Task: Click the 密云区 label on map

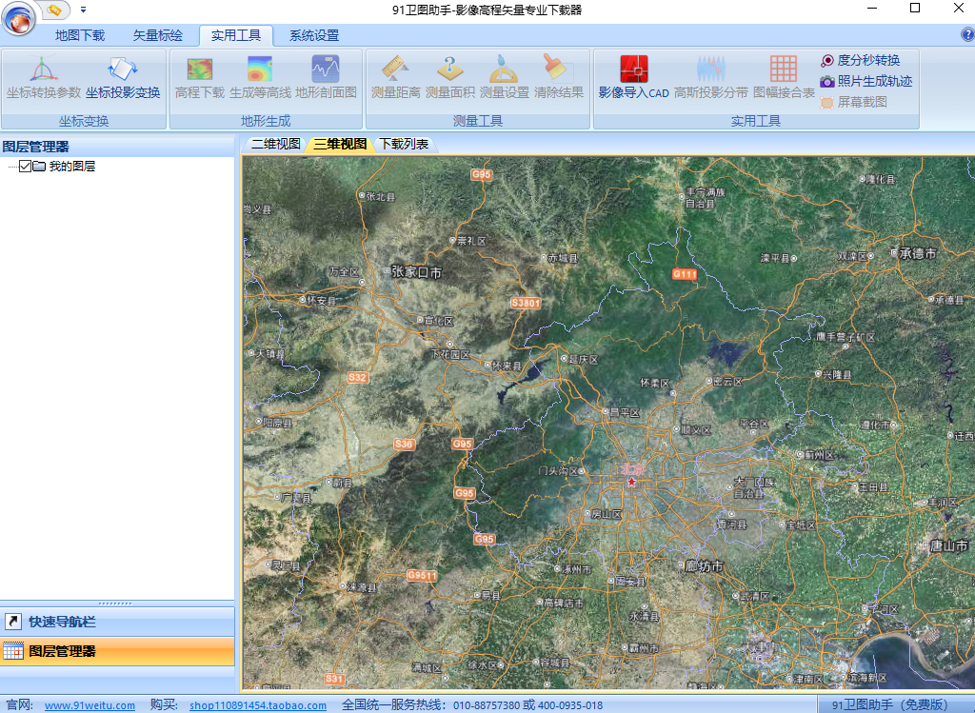Action: pyautogui.click(x=727, y=382)
